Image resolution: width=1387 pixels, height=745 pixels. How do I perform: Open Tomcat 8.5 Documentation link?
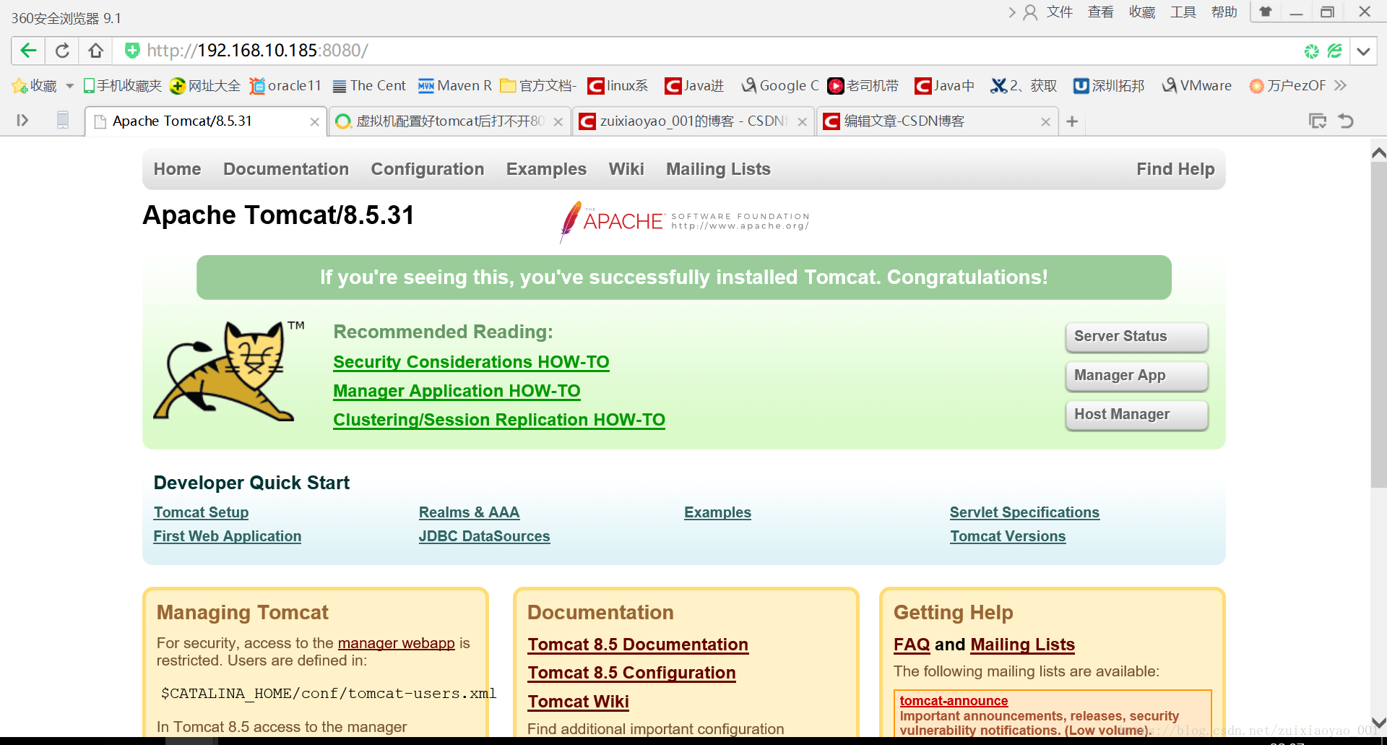(638, 645)
